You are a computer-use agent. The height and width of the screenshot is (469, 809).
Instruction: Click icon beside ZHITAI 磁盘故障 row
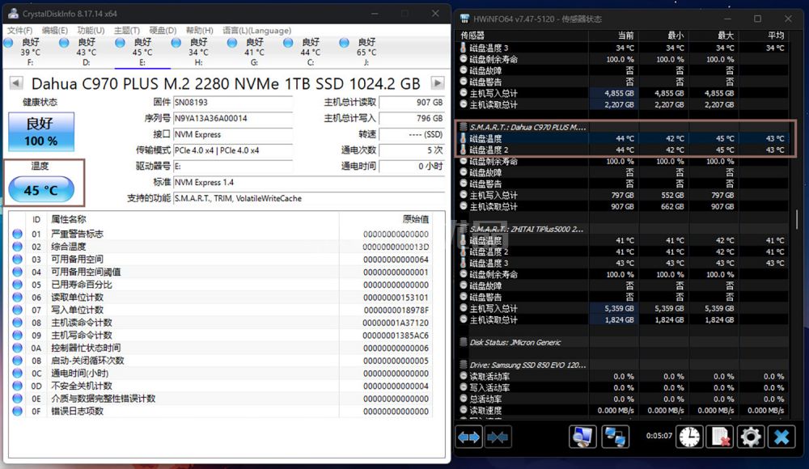464,285
